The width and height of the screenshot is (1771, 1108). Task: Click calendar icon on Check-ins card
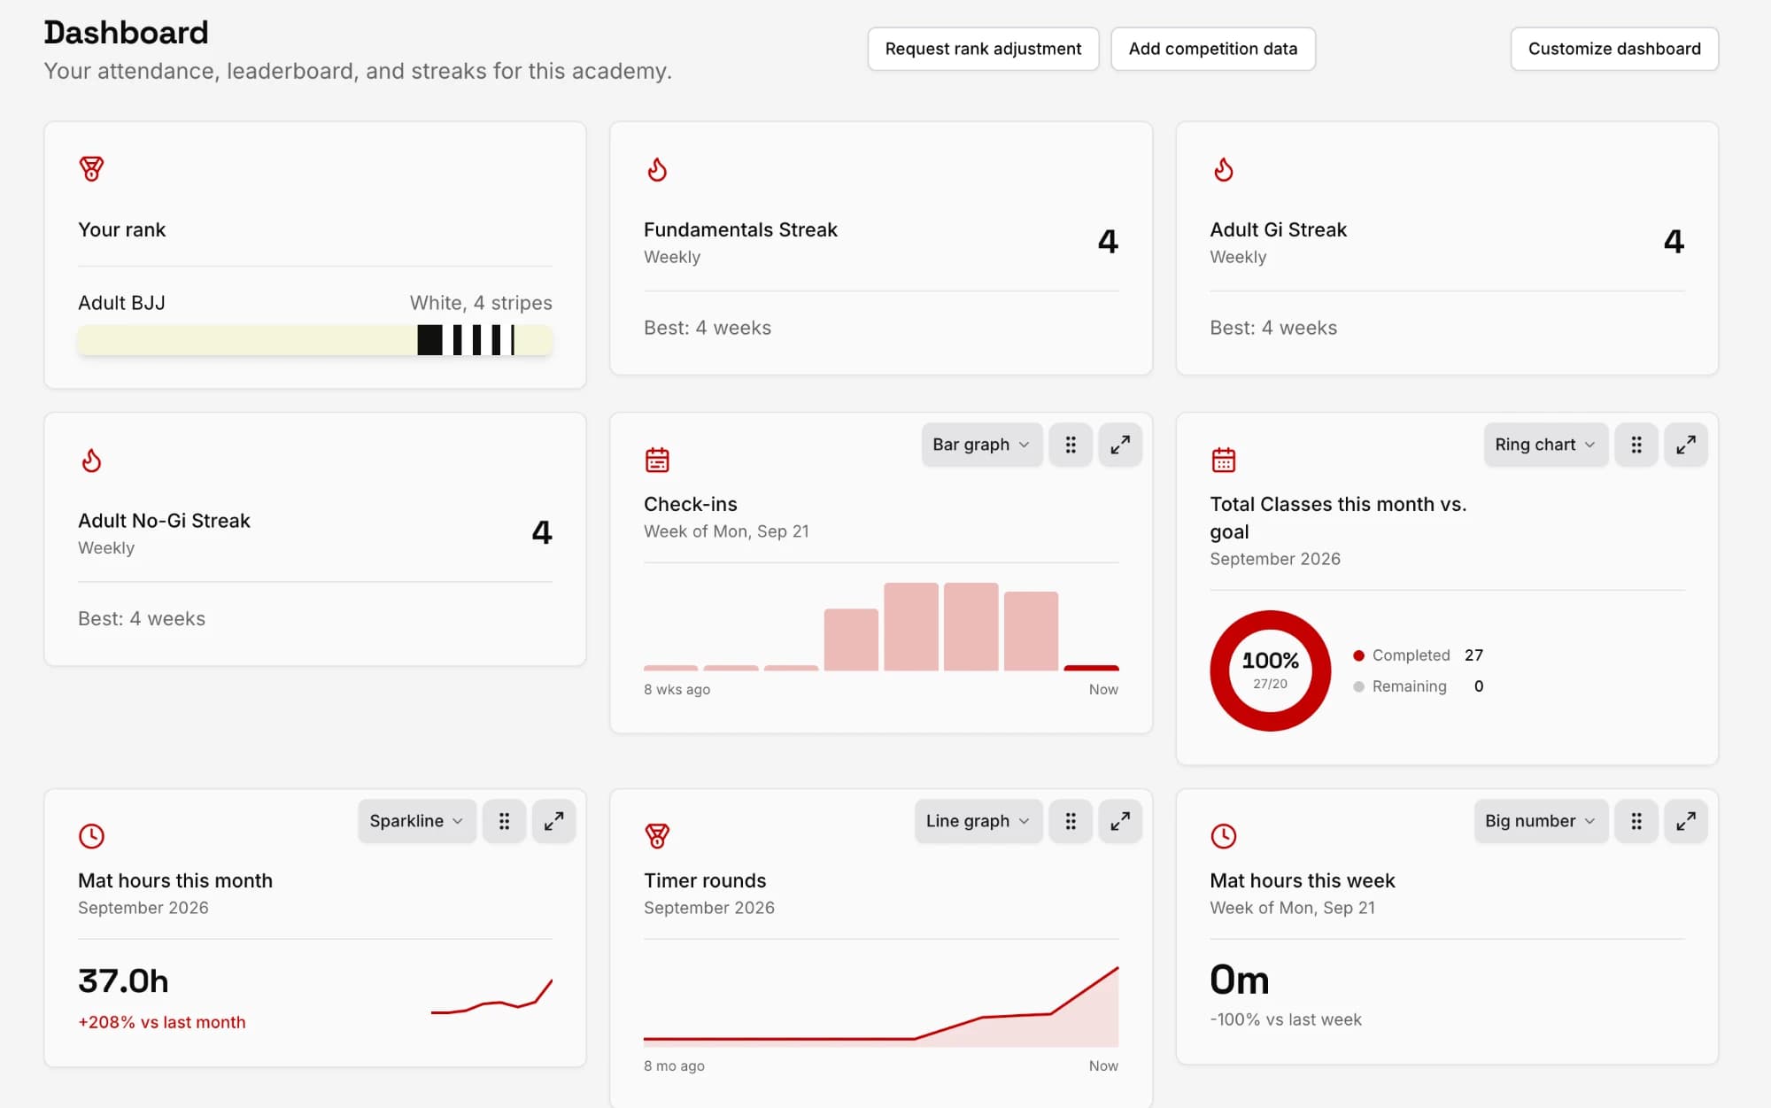click(657, 460)
